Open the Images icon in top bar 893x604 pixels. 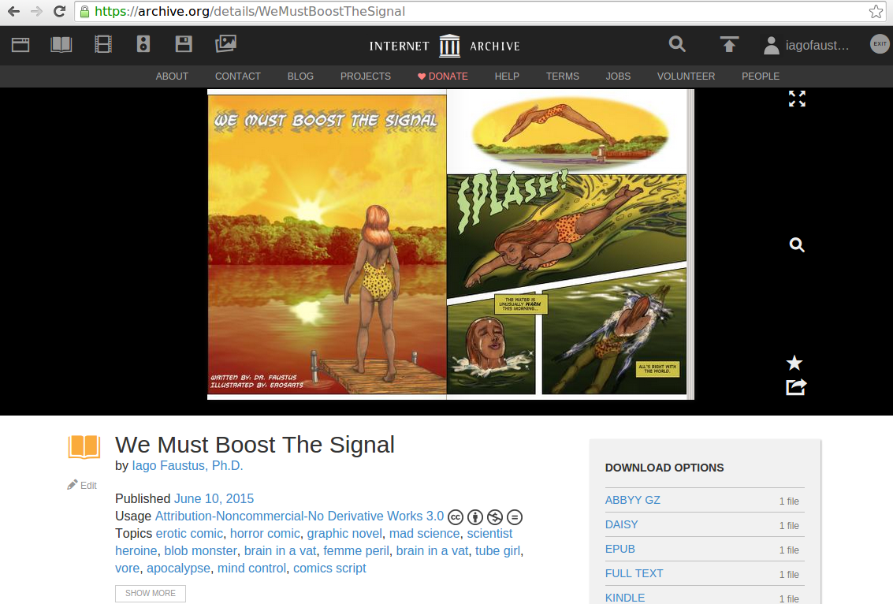(x=225, y=44)
